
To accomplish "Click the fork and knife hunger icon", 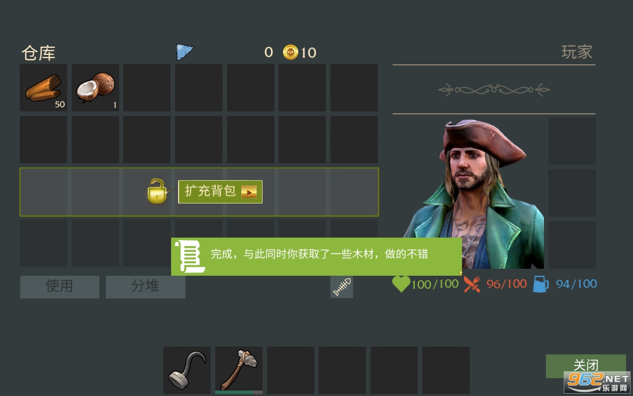I will click(472, 284).
